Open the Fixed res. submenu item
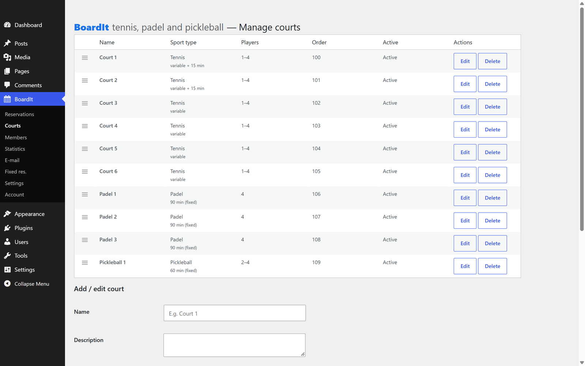This screenshot has height=366, width=585. pyautogui.click(x=16, y=171)
